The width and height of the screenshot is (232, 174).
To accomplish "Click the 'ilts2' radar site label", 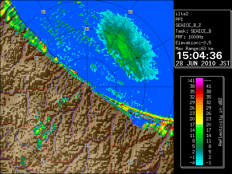I will point(182,14).
